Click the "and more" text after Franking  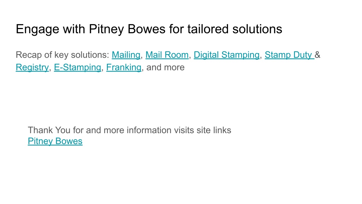click(165, 68)
